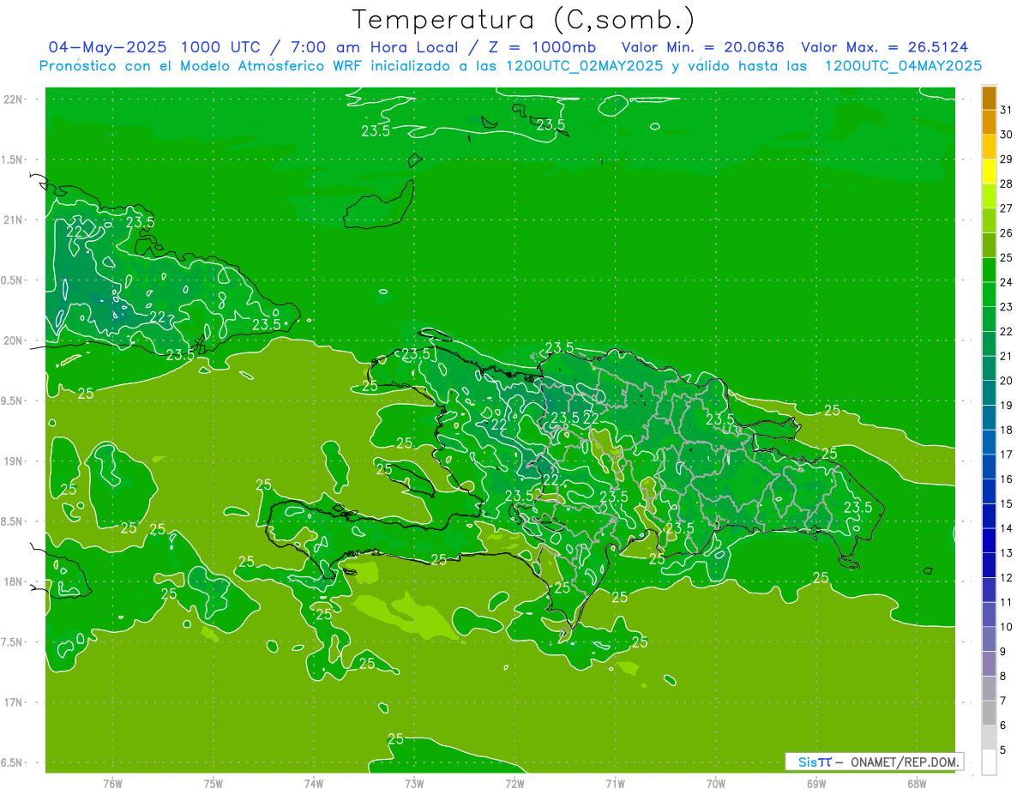Click '7:00 am Hora Local' in header

[x=374, y=47]
